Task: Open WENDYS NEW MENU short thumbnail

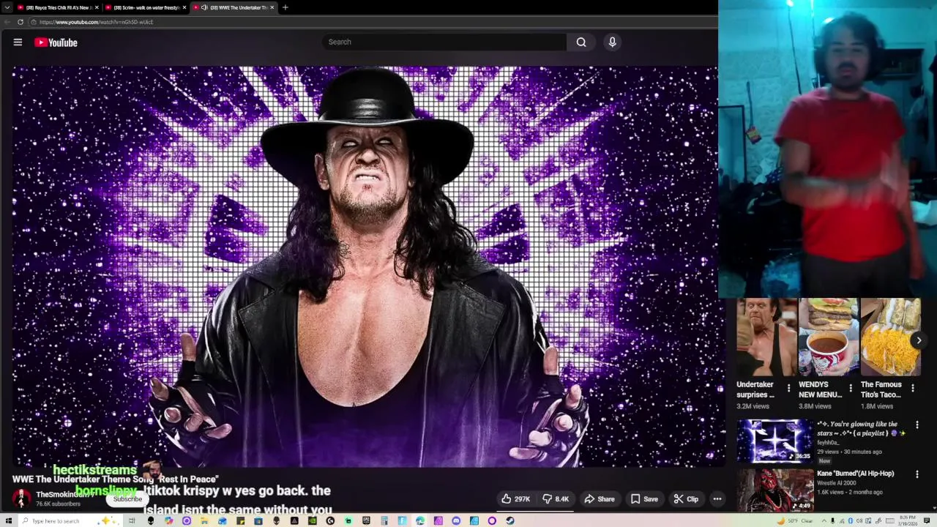Action: [x=829, y=337]
